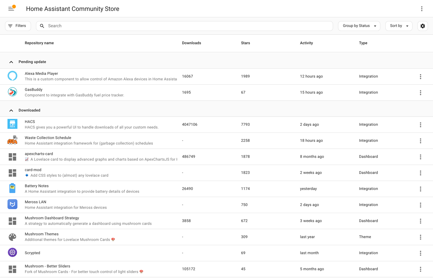Click the Battery Notes battery icon
The width and height of the screenshot is (433, 278).
(12, 188)
